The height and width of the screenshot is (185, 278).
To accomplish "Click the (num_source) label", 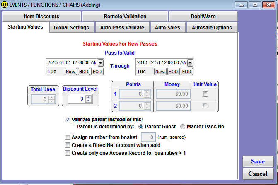I will pyautogui.click(x=172, y=137).
